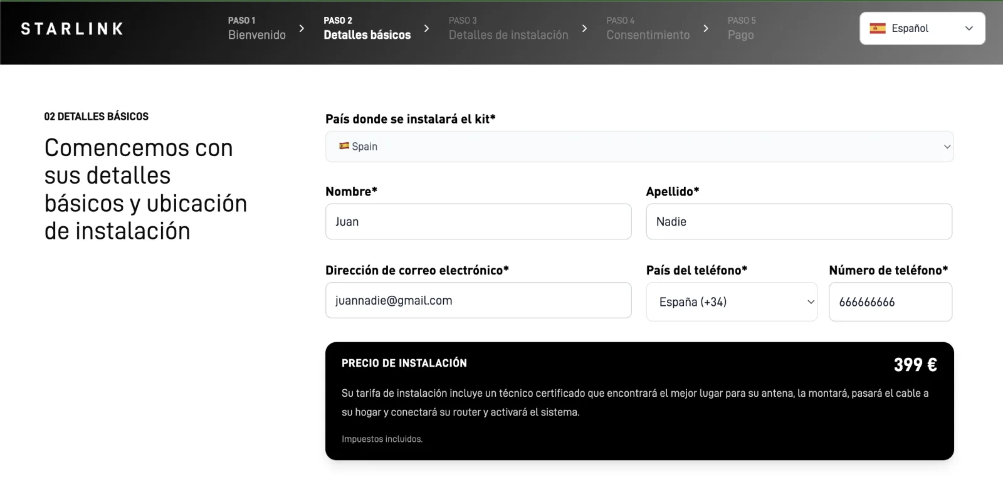1003x487 pixels.
Task: Open Paso 3 Detalles de instalación step
Action: coord(508,28)
